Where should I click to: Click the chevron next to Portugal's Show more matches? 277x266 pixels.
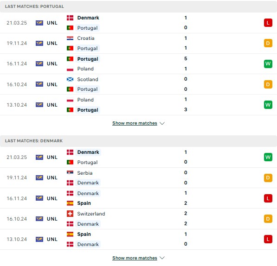162,123
